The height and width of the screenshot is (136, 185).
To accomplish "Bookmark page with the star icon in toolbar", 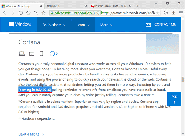I will (x=43, y=13).
